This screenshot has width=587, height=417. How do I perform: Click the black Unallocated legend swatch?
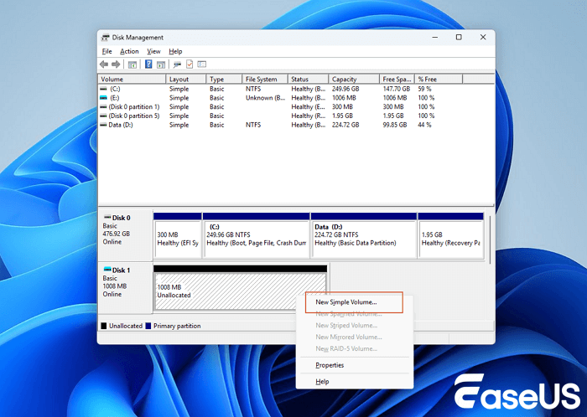pos(104,326)
